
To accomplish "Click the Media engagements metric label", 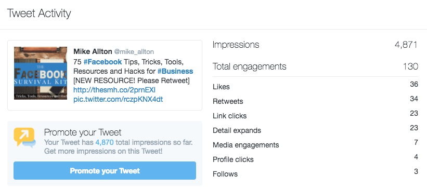I will click(245, 145).
